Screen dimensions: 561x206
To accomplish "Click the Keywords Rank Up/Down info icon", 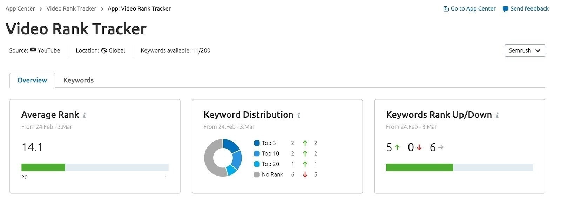I will 498,115.
